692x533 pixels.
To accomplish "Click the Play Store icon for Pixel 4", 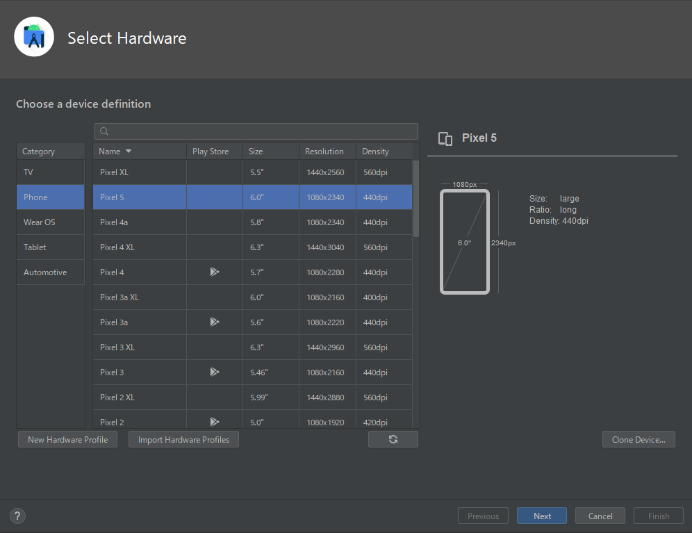I will click(x=215, y=272).
